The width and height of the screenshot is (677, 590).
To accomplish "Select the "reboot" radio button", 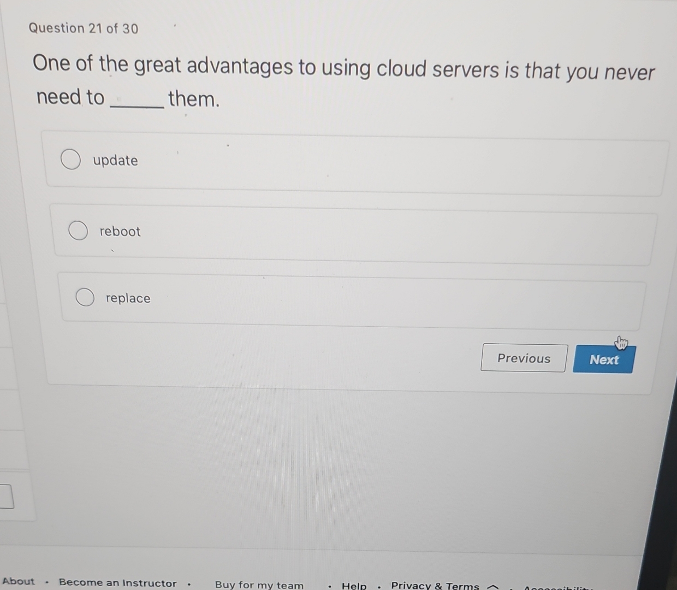I will tap(78, 231).
